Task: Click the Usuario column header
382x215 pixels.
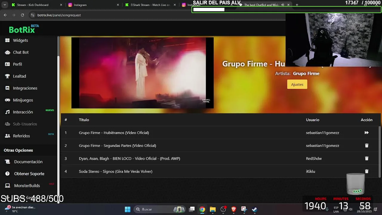Action: 312,120
